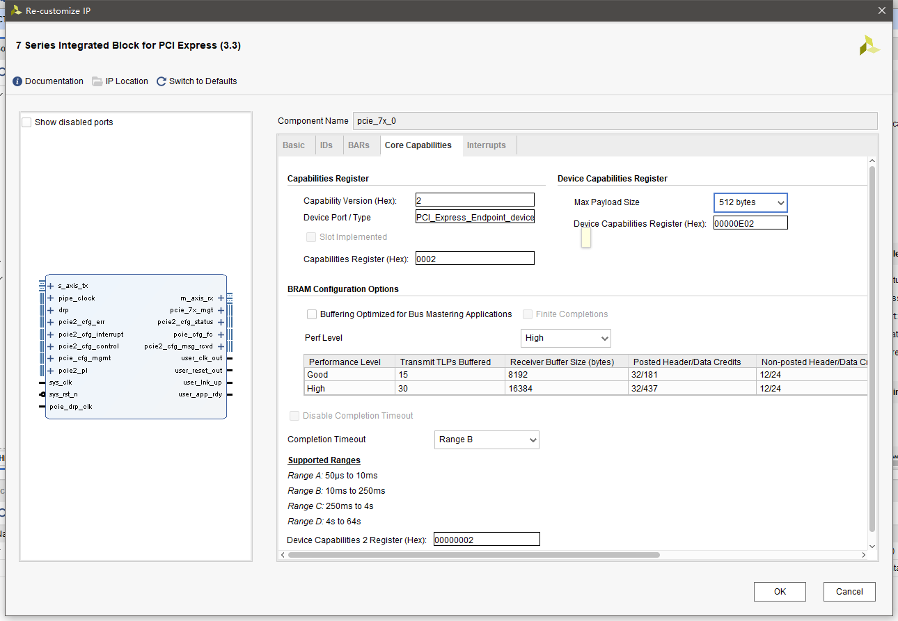The image size is (898, 621).
Task: Click the IP Location folder icon
Action: [x=97, y=81]
